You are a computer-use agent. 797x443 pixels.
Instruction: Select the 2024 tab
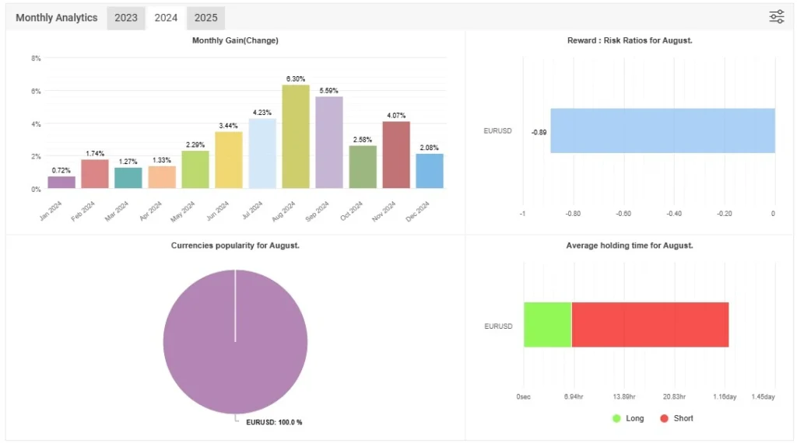[166, 18]
